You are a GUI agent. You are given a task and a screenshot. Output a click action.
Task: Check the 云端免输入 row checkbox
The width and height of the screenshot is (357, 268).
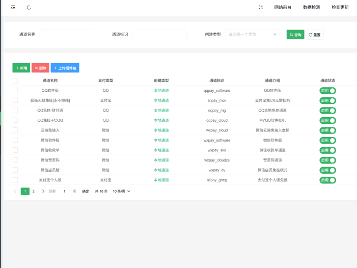15,130
